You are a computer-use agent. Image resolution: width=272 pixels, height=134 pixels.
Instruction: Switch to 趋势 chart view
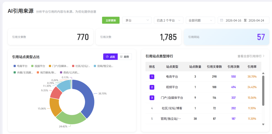coord(125,57)
